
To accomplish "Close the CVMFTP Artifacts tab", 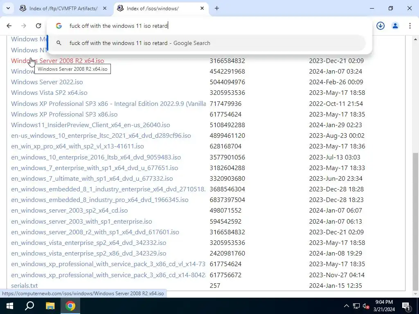I will coord(105,9).
